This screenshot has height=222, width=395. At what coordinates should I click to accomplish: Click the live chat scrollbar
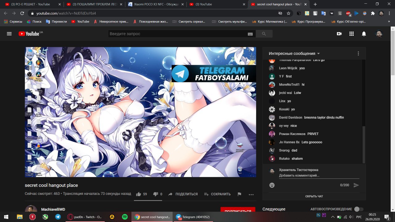pos(364,145)
